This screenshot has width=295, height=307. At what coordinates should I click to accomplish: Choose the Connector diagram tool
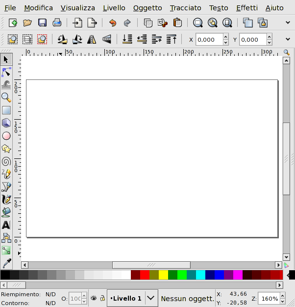pyautogui.click(x=6, y=238)
